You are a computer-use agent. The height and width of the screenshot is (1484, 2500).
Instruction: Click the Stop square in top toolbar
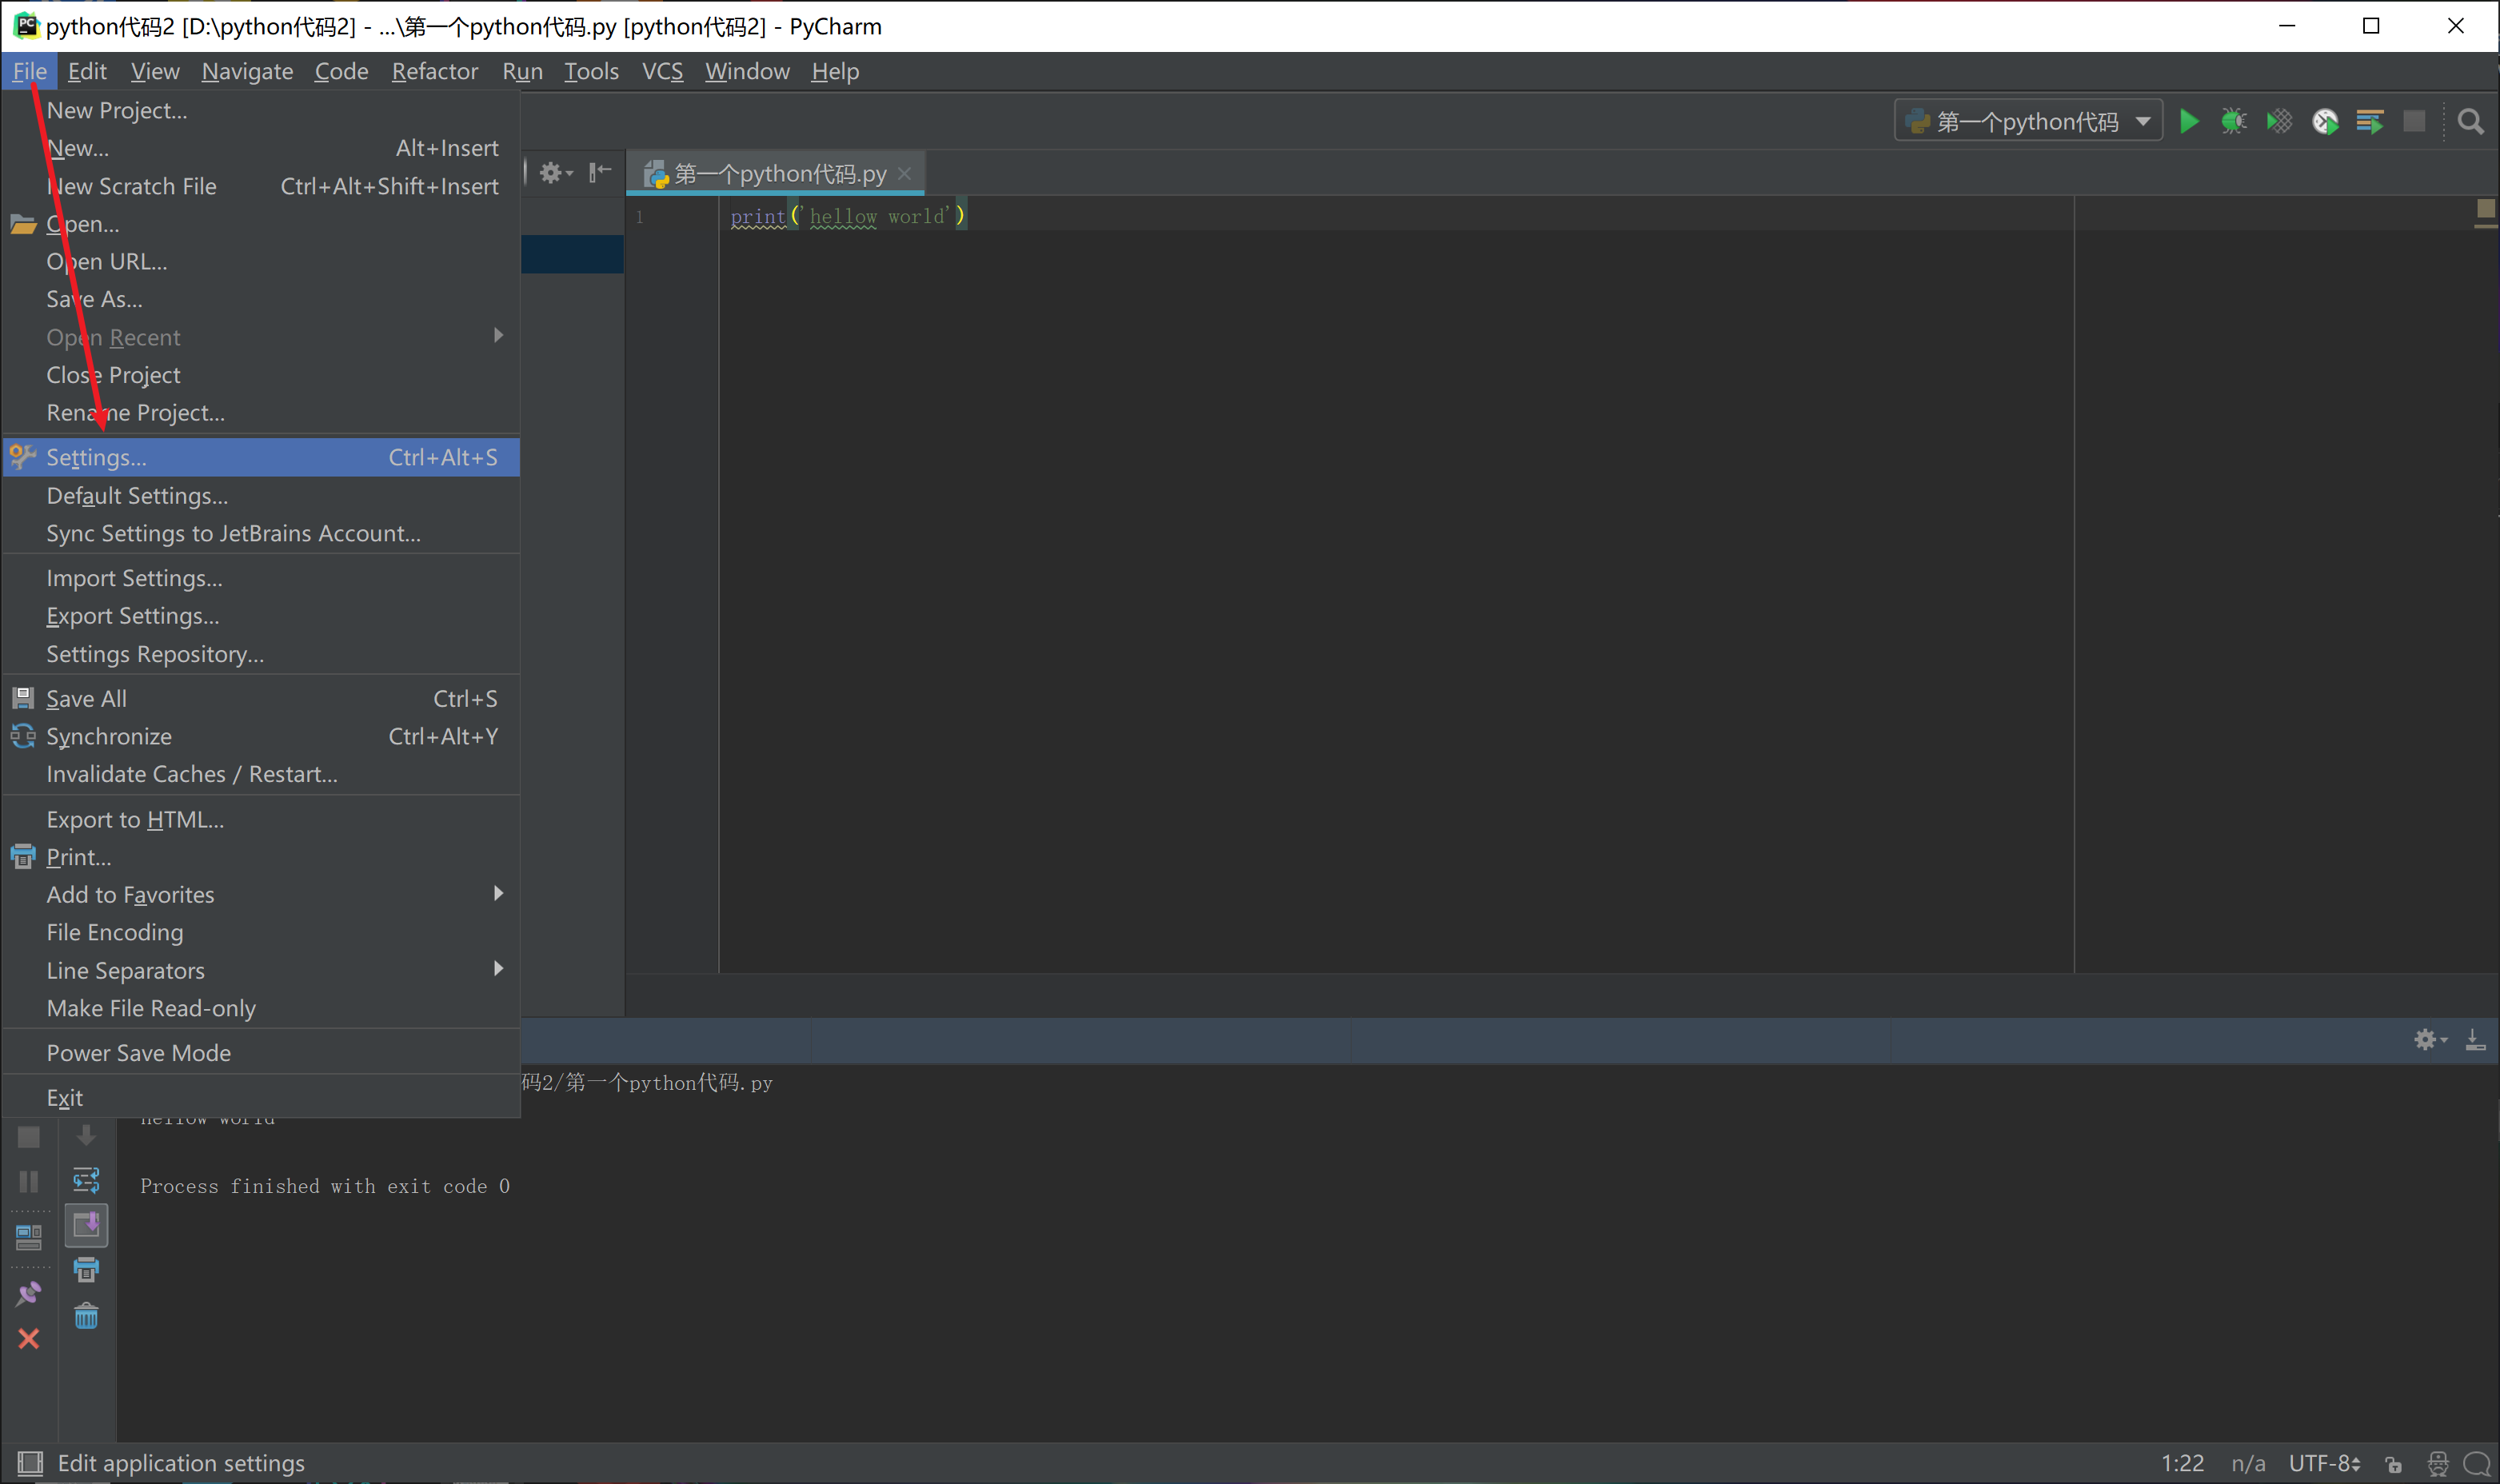click(2414, 122)
